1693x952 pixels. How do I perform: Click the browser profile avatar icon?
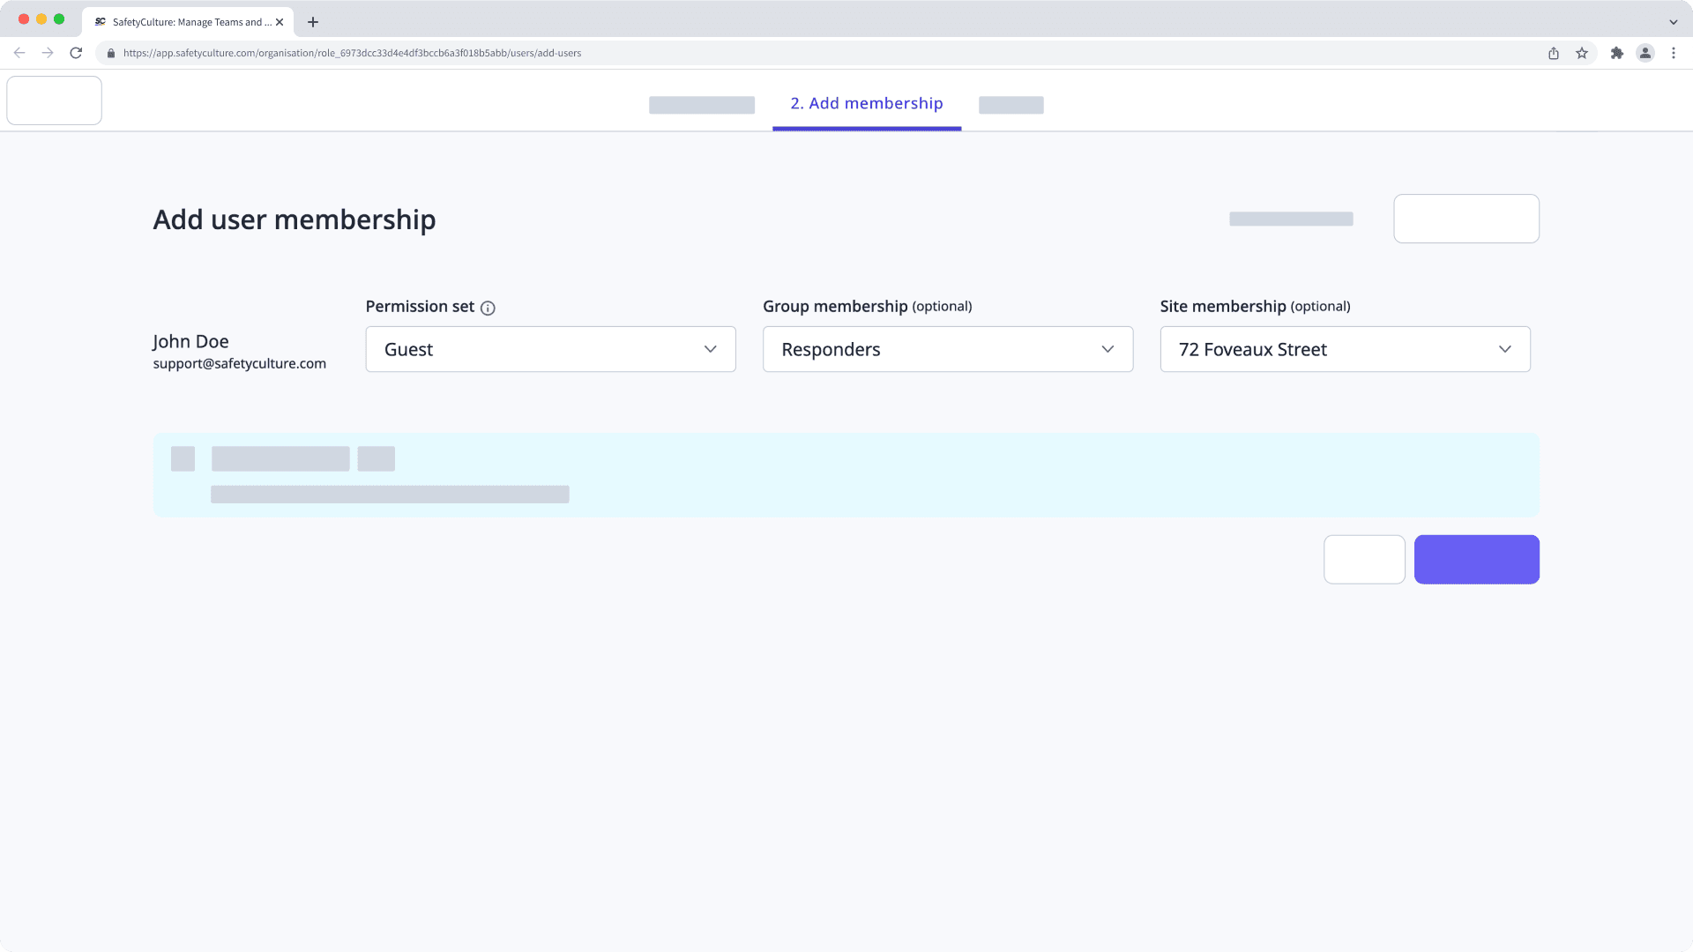(x=1645, y=53)
